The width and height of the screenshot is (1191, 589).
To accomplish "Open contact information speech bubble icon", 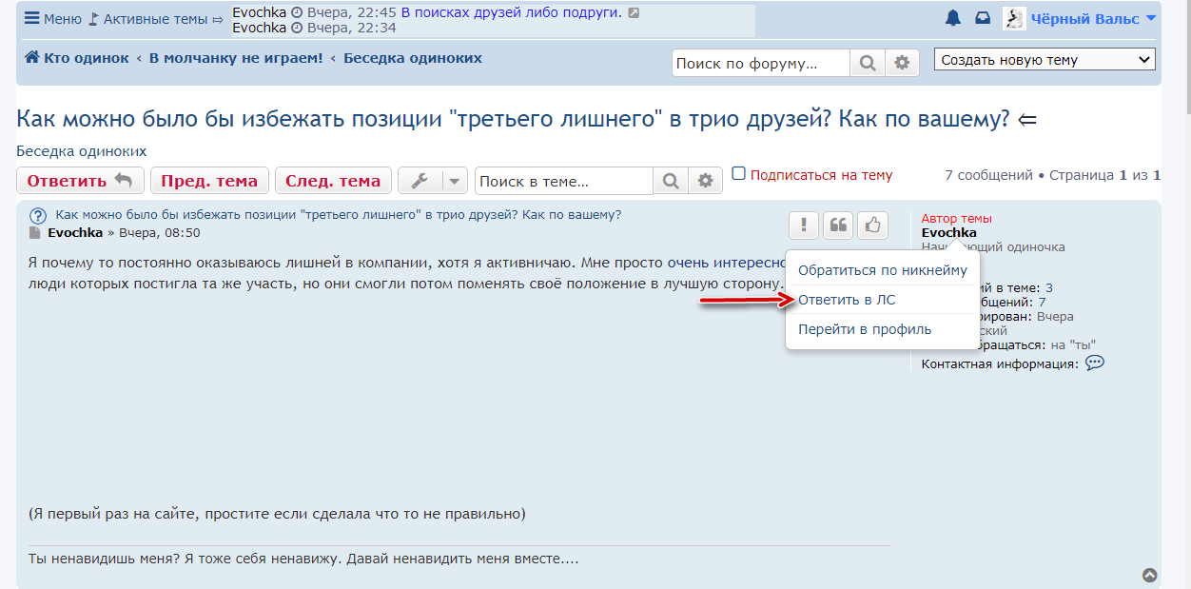I will coord(1095,363).
